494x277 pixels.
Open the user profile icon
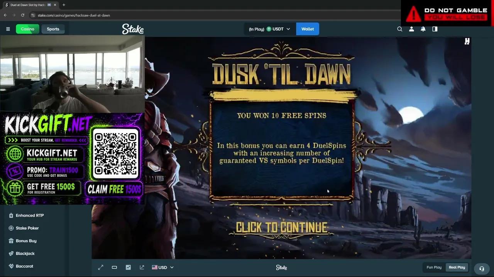pos(411,29)
